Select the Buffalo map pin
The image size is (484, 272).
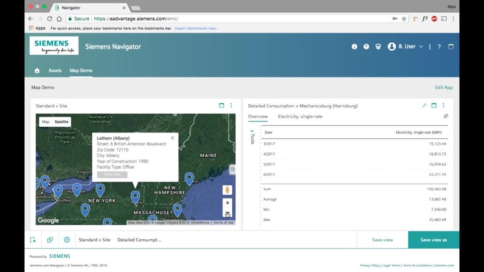click(x=58, y=190)
